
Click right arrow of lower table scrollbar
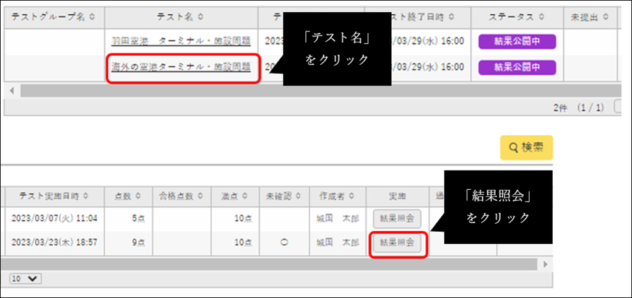[x=546, y=264]
